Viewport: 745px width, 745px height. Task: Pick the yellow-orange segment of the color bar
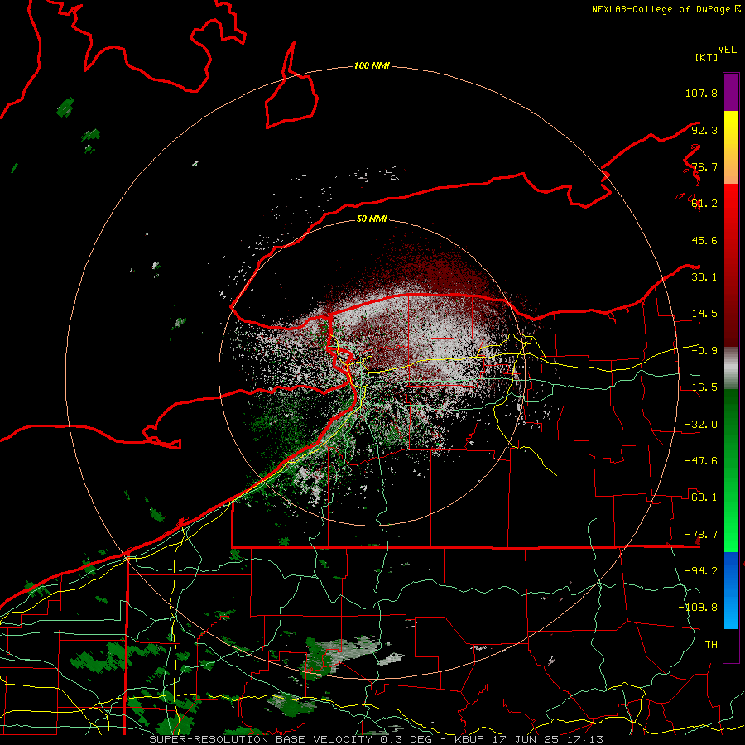pos(731,147)
